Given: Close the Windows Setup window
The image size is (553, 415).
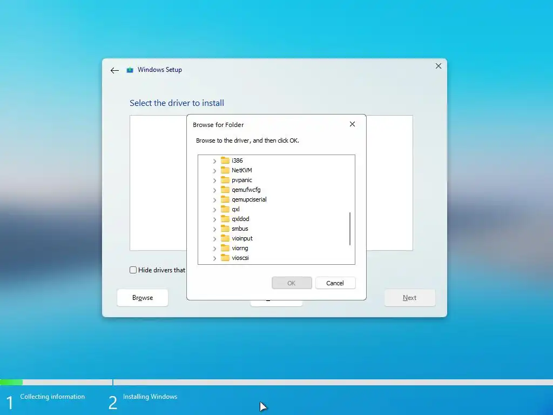Looking at the screenshot, I should pyautogui.click(x=439, y=66).
